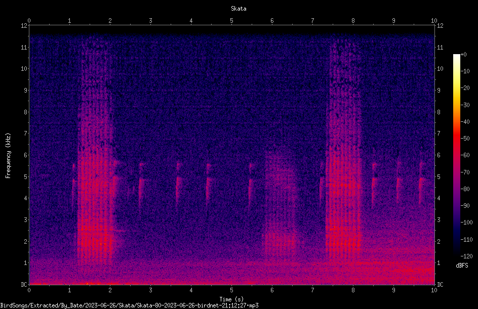Click the file path text at the bottom

pyautogui.click(x=129, y=305)
